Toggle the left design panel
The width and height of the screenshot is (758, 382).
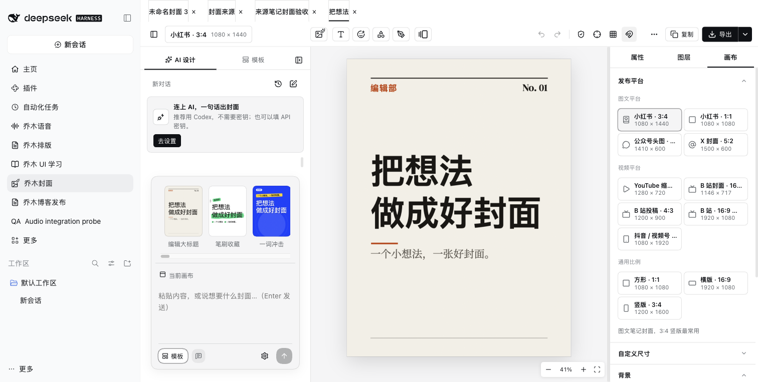154,34
